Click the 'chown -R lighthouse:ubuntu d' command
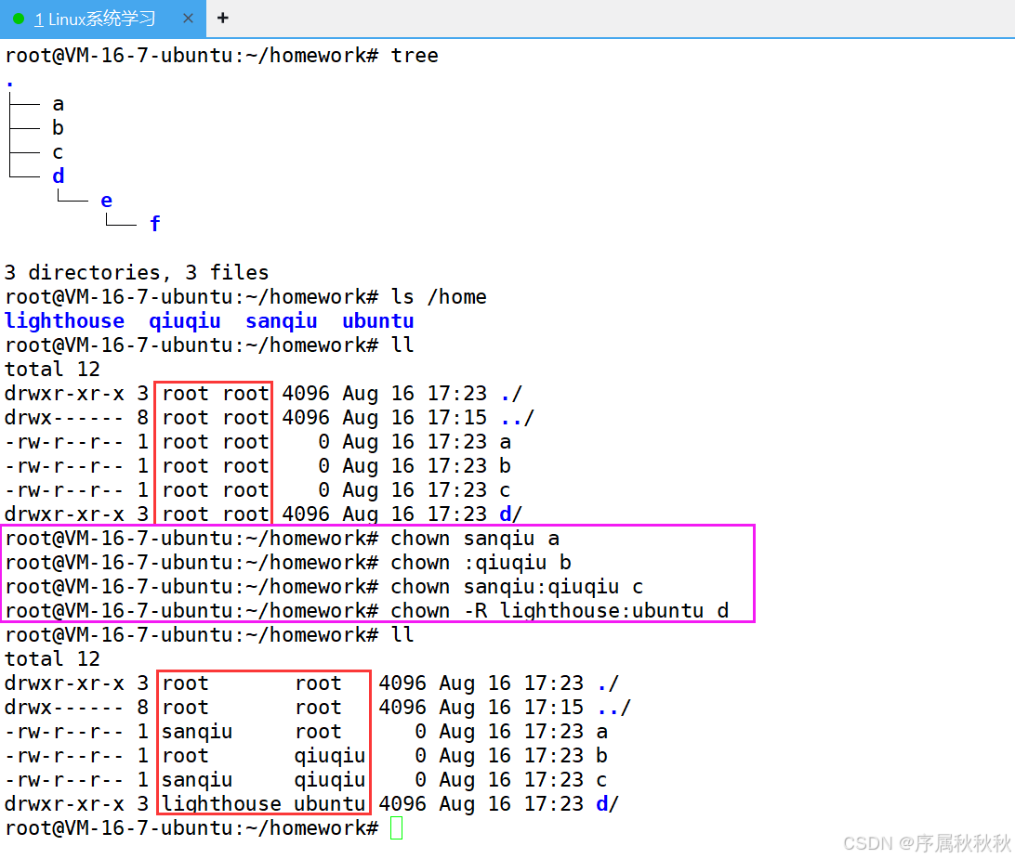Viewport: 1015px width, 859px height. click(x=560, y=611)
